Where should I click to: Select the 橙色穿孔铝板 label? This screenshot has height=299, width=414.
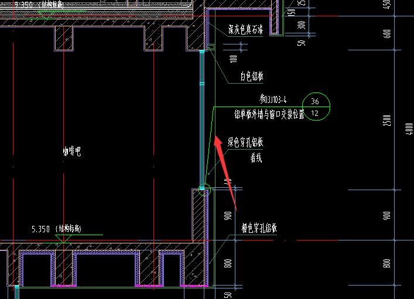259,228
